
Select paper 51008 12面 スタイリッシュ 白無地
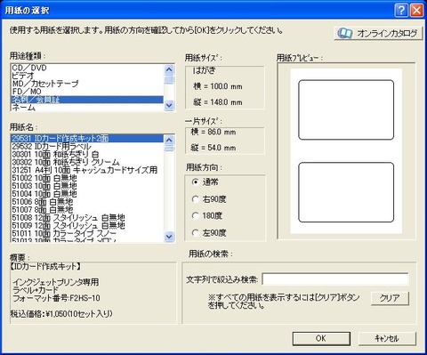[87, 217]
